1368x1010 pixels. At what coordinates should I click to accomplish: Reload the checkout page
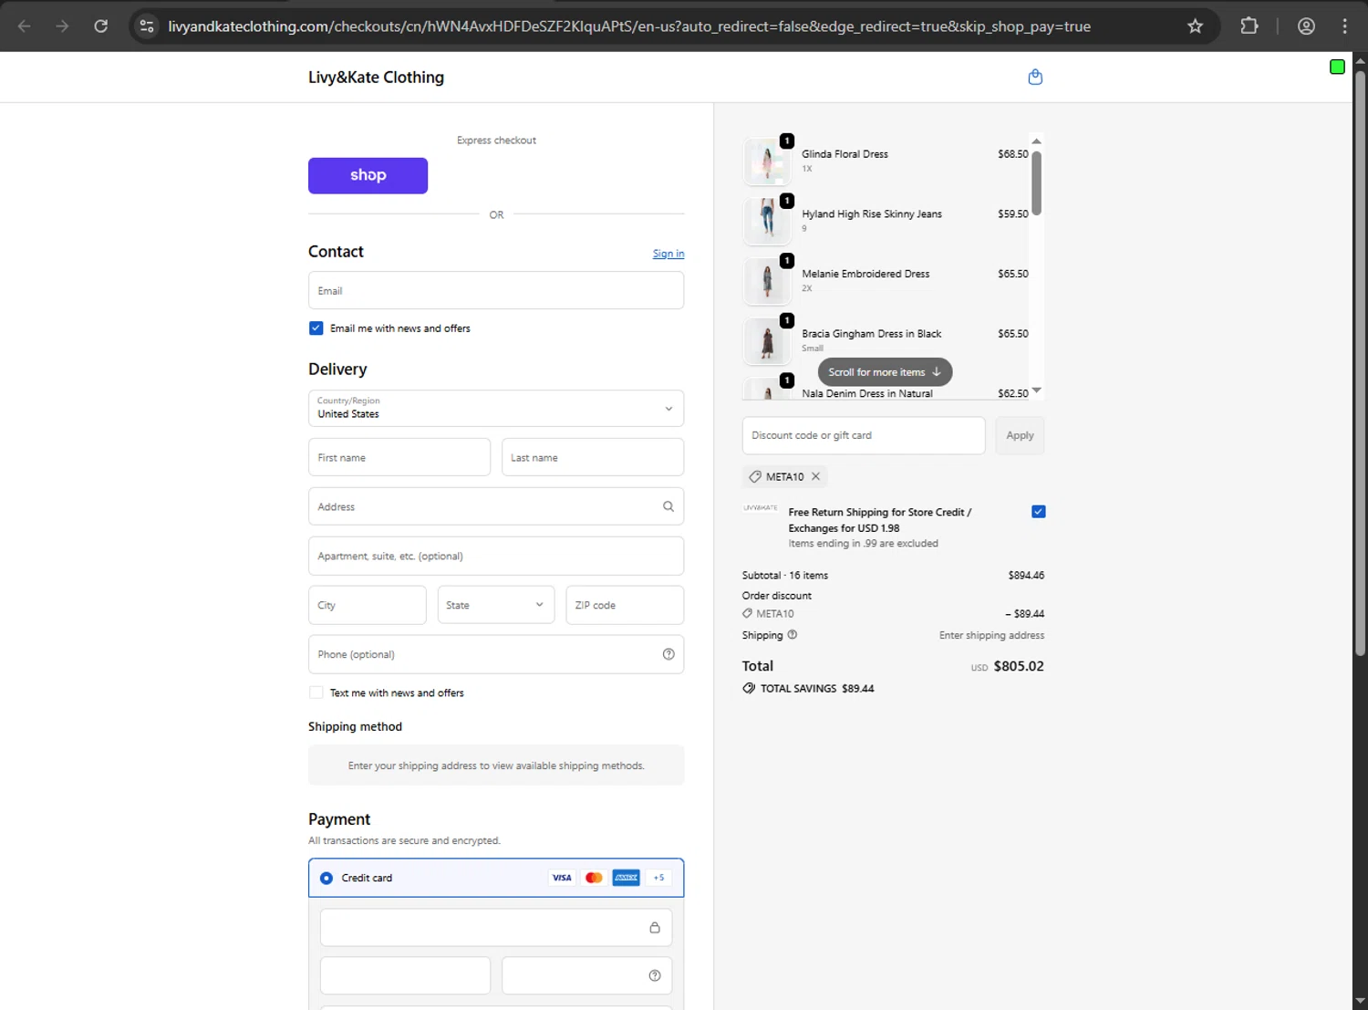coord(101,26)
